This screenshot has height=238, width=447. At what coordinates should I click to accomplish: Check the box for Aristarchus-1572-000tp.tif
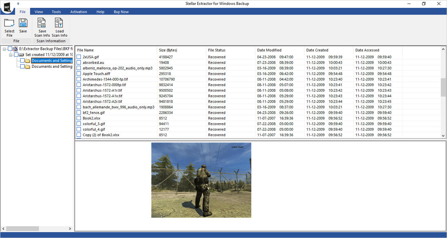(x=79, y=85)
